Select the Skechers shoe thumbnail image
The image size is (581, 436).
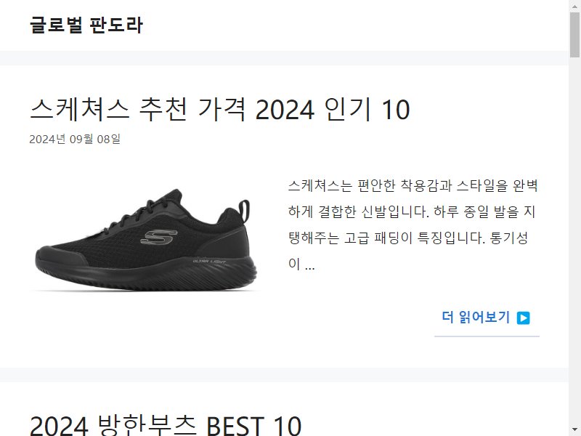(146, 240)
